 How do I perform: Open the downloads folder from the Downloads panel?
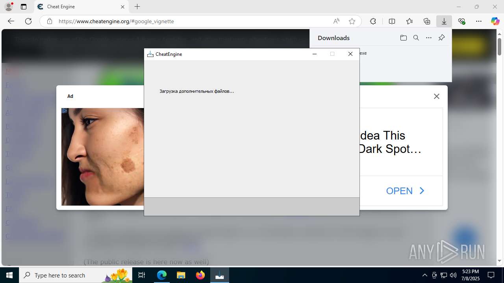pyautogui.click(x=403, y=38)
